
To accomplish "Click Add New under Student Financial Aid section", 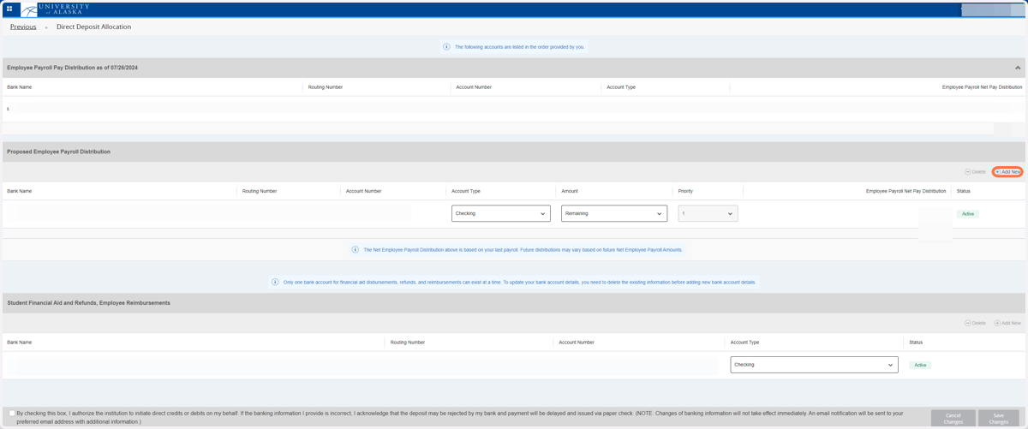I will click(x=1008, y=323).
